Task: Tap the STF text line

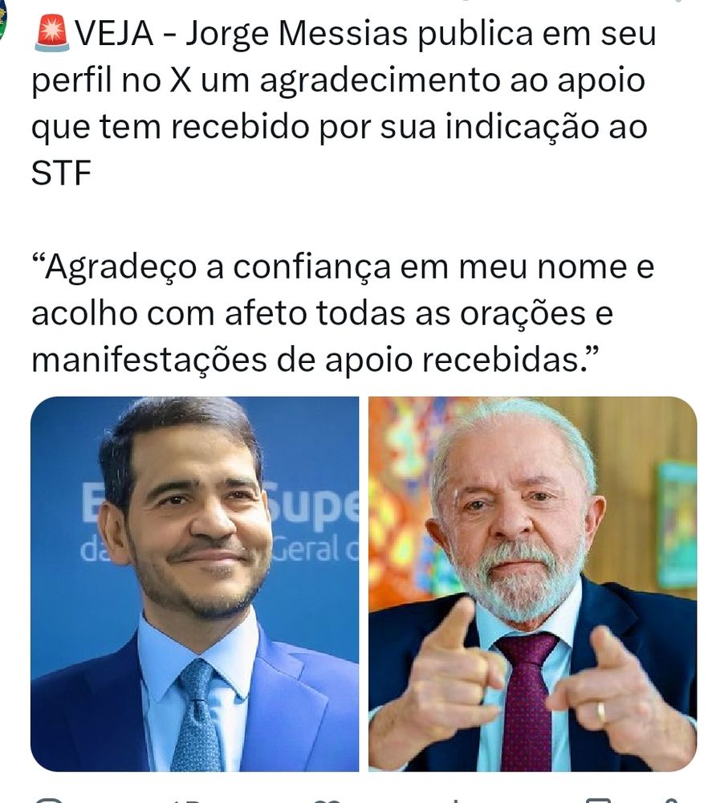Action: point(62,173)
